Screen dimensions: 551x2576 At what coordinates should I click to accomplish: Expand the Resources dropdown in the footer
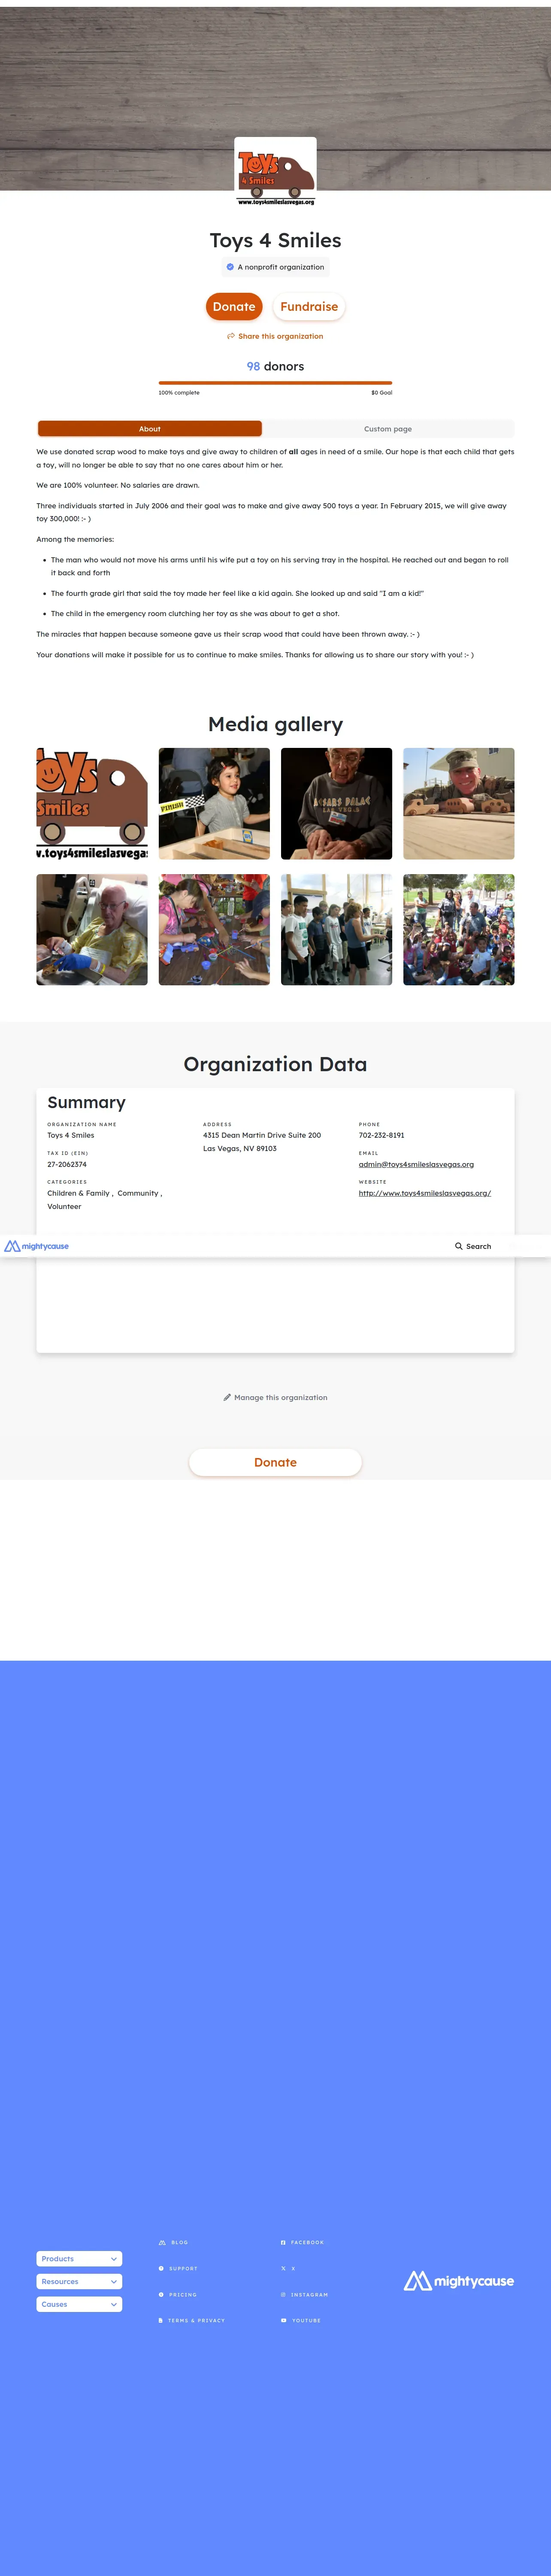(x=80, y=2281)
